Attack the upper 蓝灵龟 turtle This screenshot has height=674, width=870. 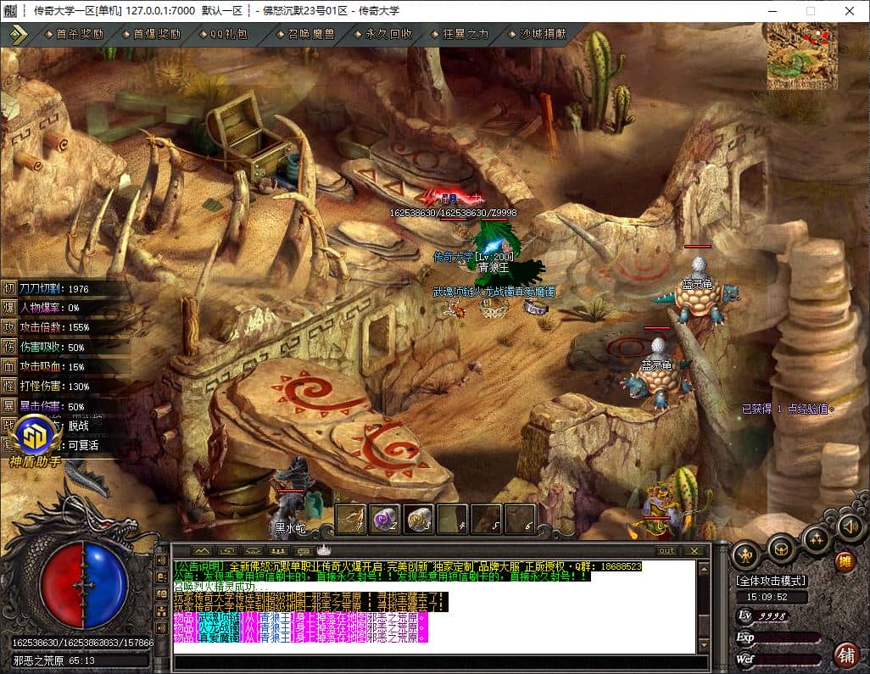[x=698, y=292]
